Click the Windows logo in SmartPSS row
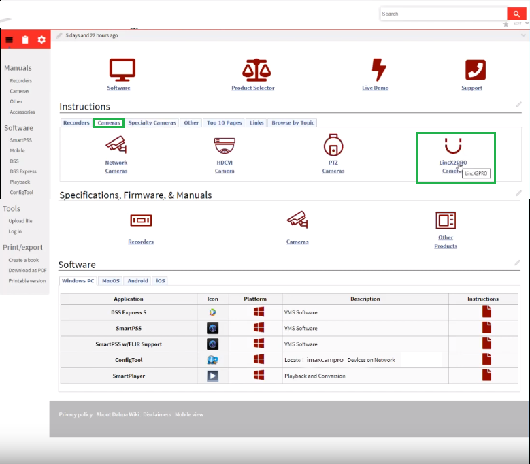This screenshot has width=530, height=464. pyautogui.click(x=259, y=328)
